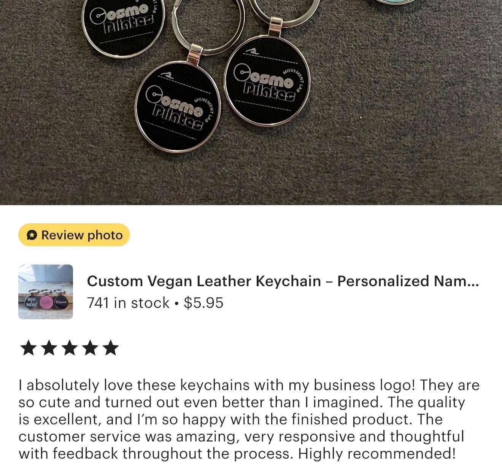
Task: Select the third rating star
Action: point(69,348)
